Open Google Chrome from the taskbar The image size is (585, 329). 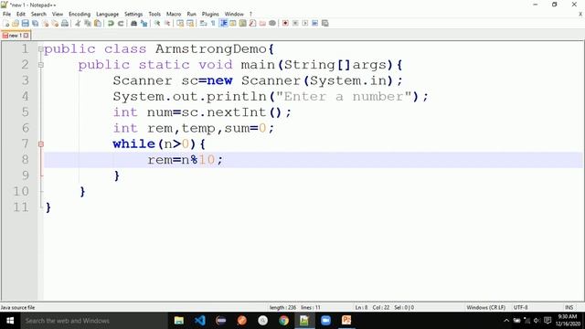(x=283, y=321)
